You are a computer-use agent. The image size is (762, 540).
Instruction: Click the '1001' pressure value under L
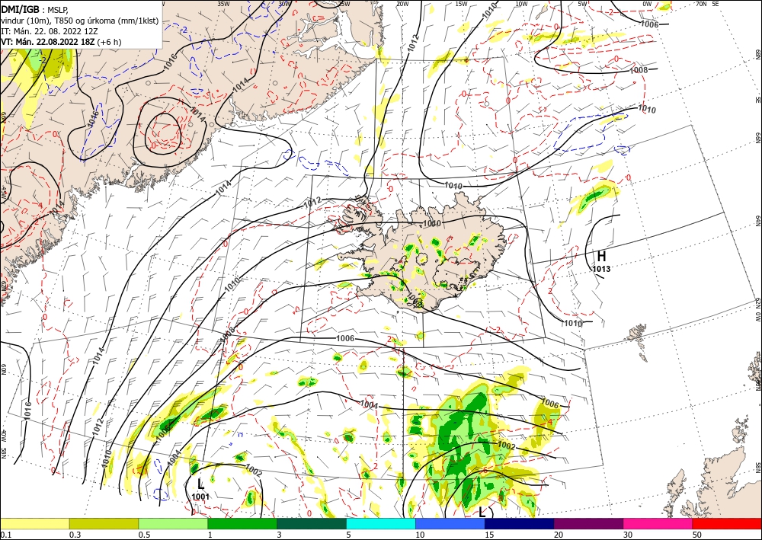point(200,497)
